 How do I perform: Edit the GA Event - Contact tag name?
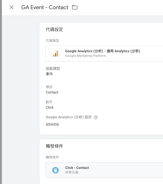click(x=45, y=8)
